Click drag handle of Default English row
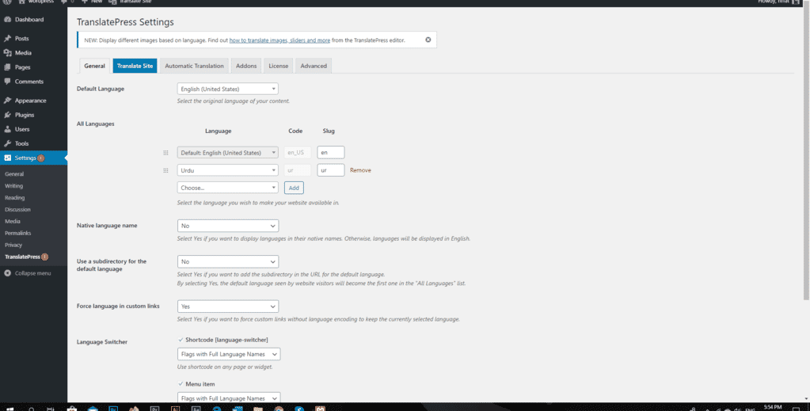Image resolution: width=810 pixels, height=411 pixels. [x=165, y=153]
